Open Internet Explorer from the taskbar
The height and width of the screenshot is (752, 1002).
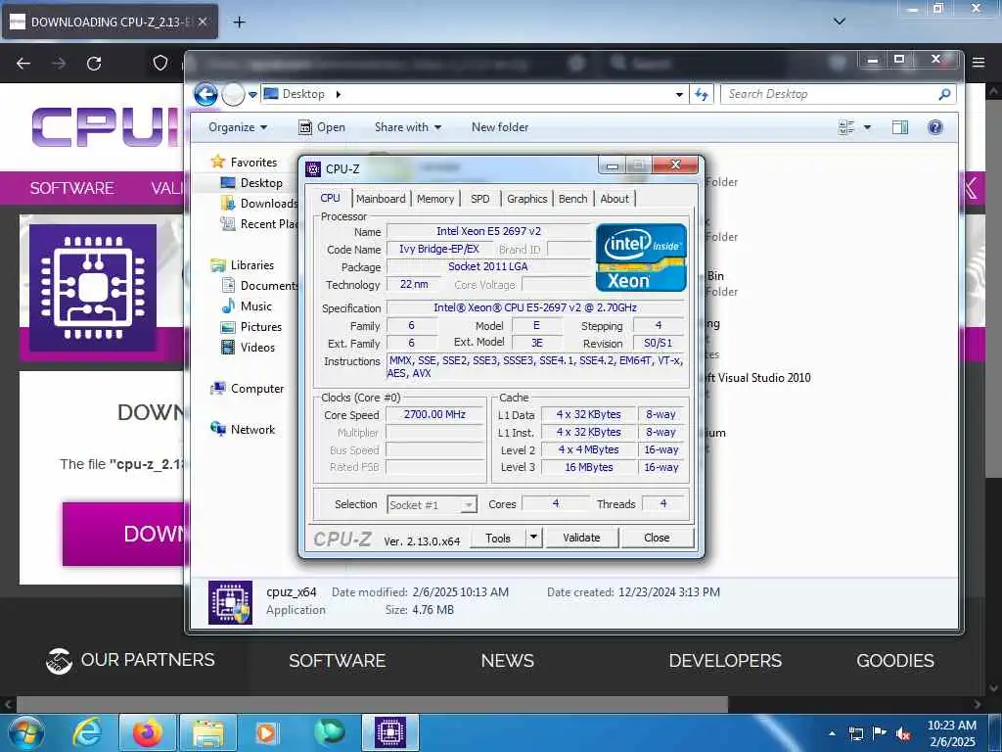(87, 732)
